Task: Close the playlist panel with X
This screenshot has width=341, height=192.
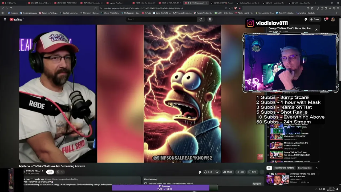Action: 316,30
